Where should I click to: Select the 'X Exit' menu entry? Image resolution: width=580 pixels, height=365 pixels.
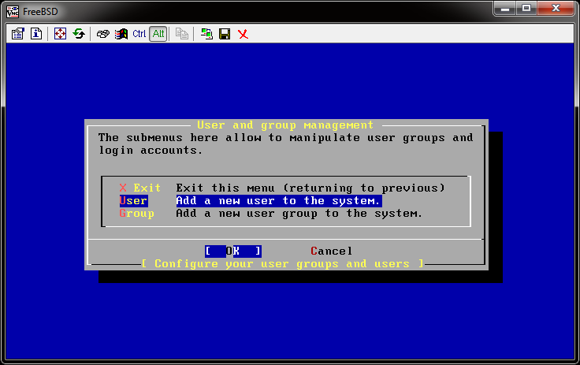(140, 188)
